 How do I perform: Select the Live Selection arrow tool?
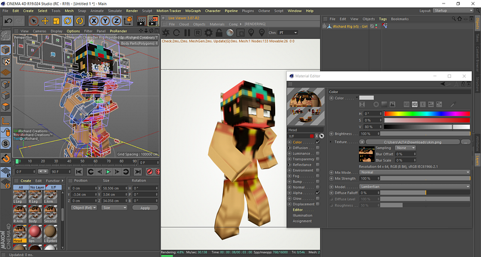tap(34, 21)
